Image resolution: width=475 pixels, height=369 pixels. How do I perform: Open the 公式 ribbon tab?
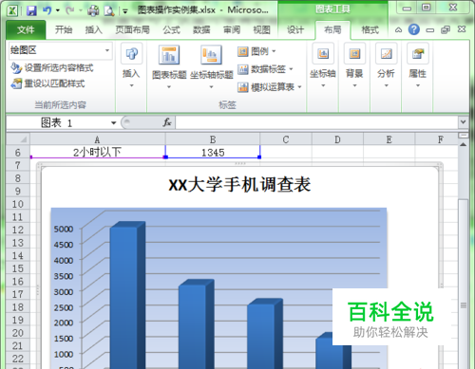pos(171,29)
